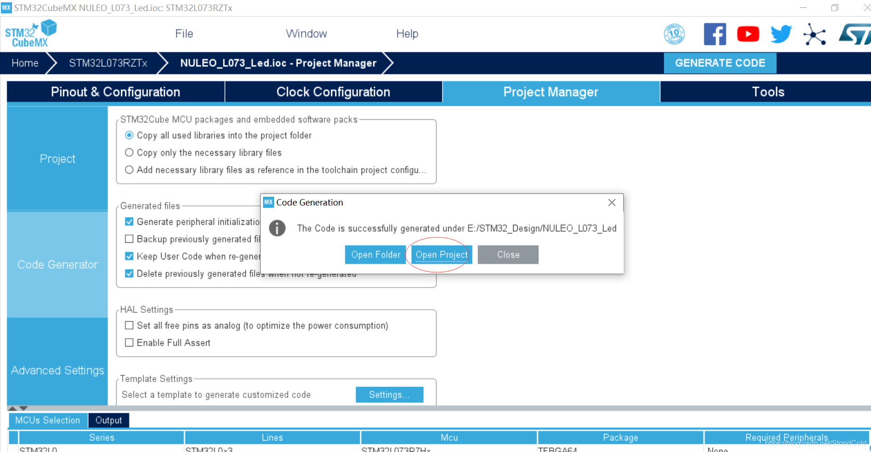Select Project section in left sidebar
This screenshot has width=871, height=452.
pos(58,159)
